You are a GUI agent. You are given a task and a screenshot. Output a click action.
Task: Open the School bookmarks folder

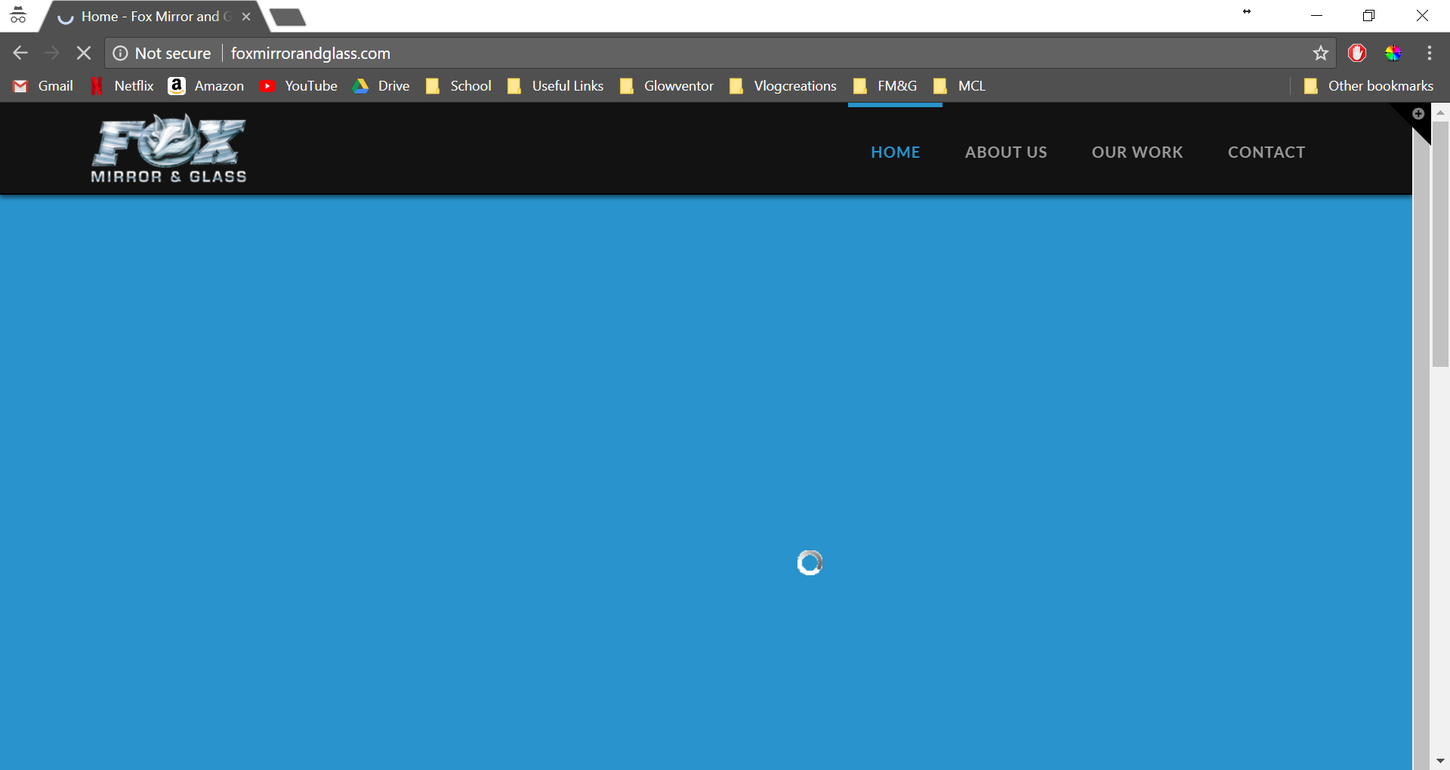pos(458,86)
